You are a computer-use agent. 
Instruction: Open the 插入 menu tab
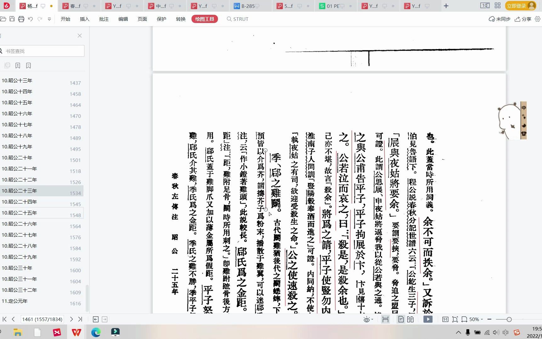point(85,19)
